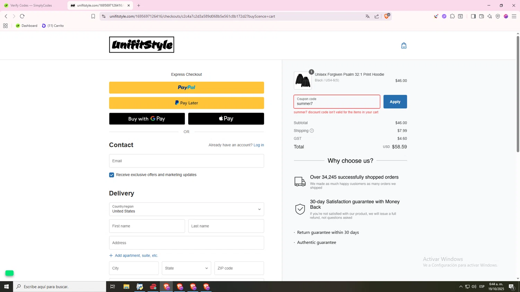Close the unifitstyle checkout tab
The image size is (520, 292).
coord(129,6)
